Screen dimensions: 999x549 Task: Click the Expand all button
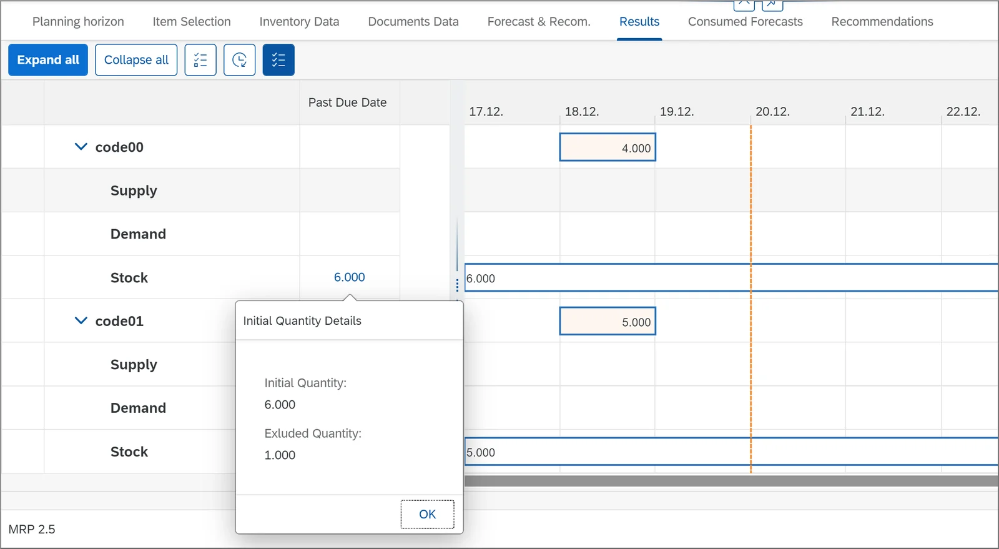coord(48,60)
